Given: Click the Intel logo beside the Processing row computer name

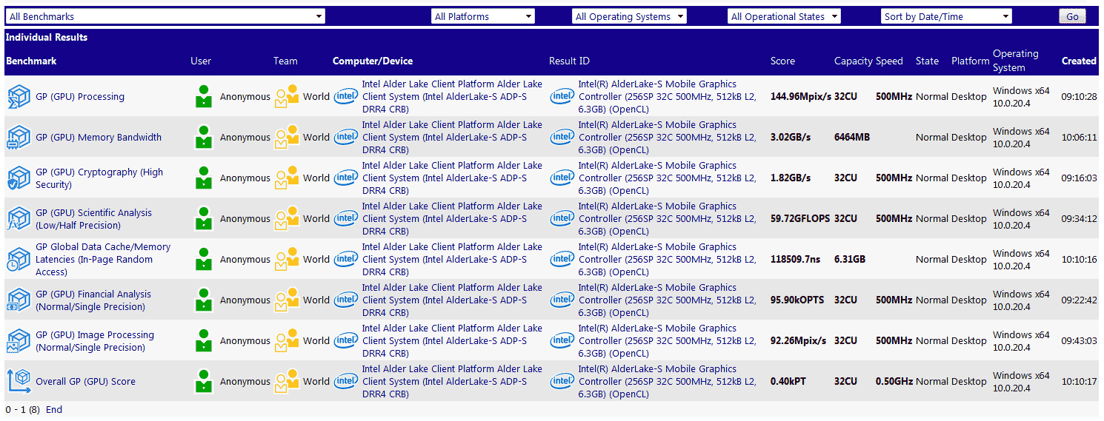Looking at the screenshot, I should (346, 96).
